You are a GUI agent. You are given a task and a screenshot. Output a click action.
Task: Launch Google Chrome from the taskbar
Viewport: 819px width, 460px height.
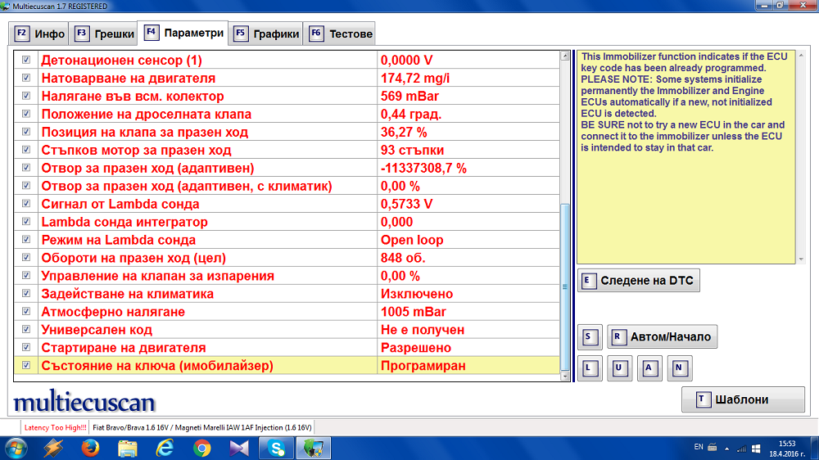click(x=202, y=448)
